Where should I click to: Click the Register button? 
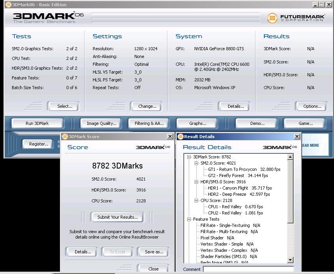tap(38, 144)
